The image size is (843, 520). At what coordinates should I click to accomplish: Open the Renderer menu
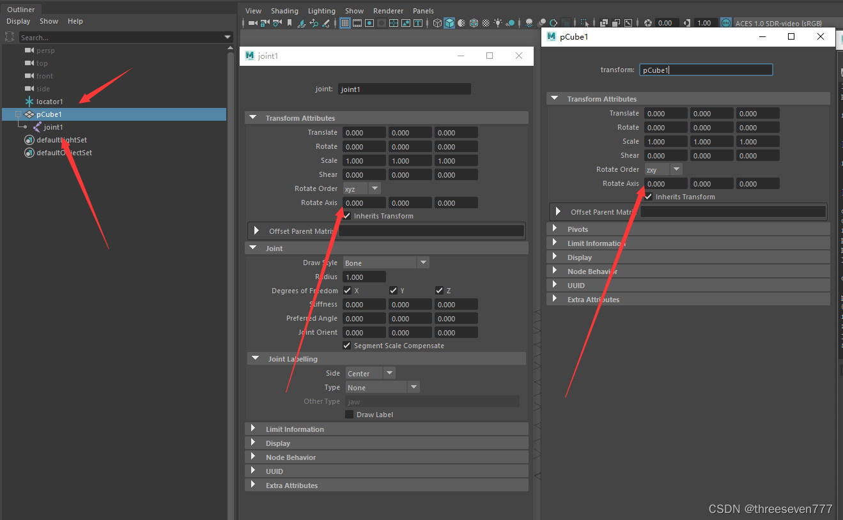[x=388, y=11]
